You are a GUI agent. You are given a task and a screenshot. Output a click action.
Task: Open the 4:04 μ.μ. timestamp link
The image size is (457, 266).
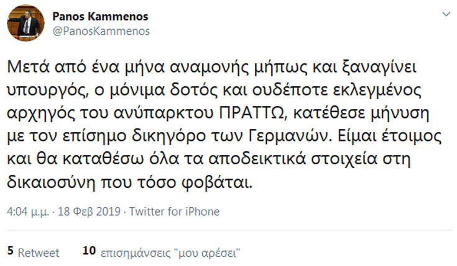(x=27, y=211)
